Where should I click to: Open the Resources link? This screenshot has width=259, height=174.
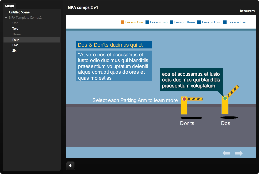(247, 11)
